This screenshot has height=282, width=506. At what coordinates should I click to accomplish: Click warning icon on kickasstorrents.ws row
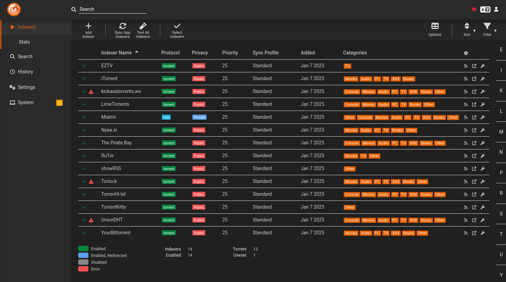pos(91,92)
